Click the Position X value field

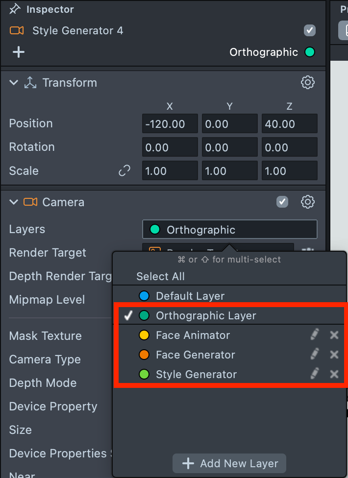(170, 124)
